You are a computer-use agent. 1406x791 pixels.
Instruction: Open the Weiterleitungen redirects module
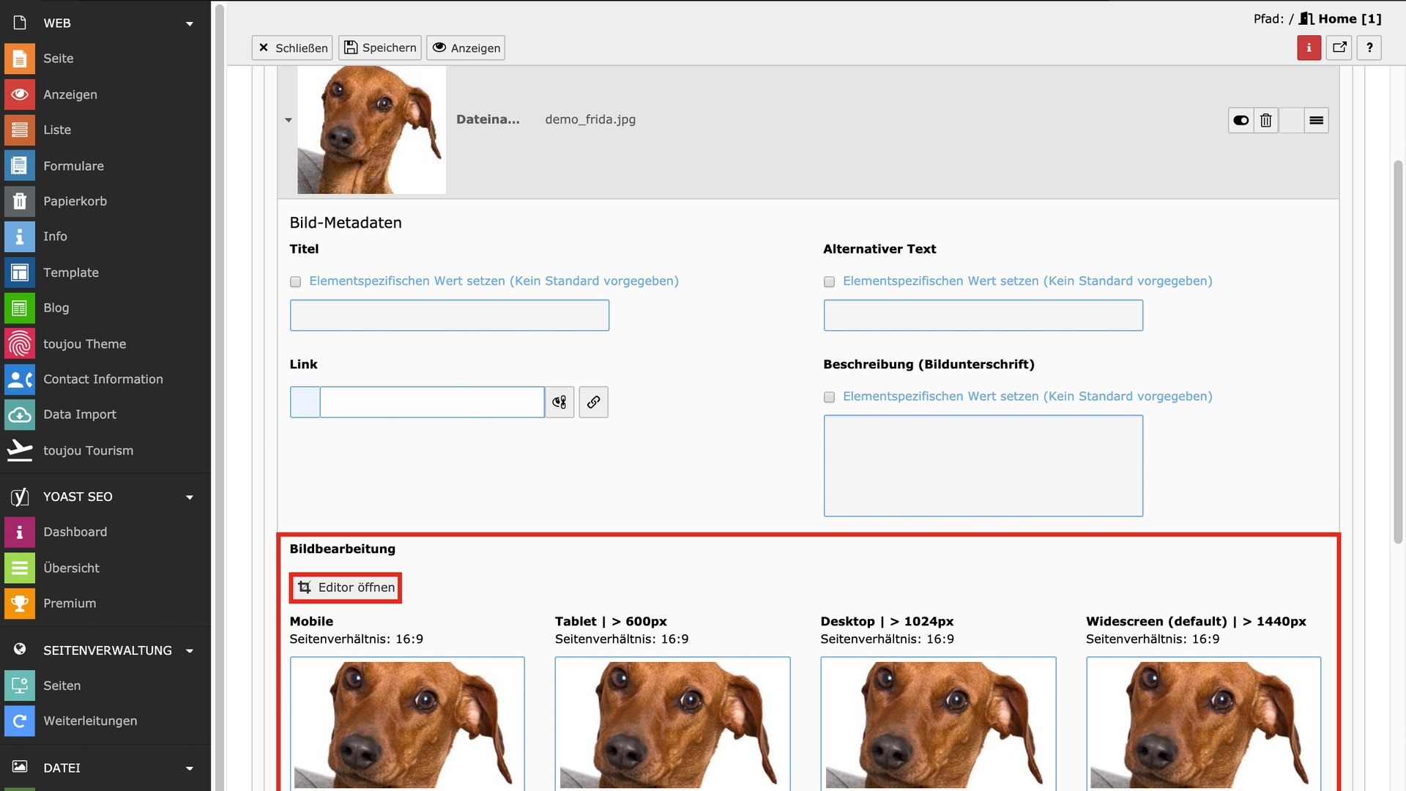click(x=89, y=721)
